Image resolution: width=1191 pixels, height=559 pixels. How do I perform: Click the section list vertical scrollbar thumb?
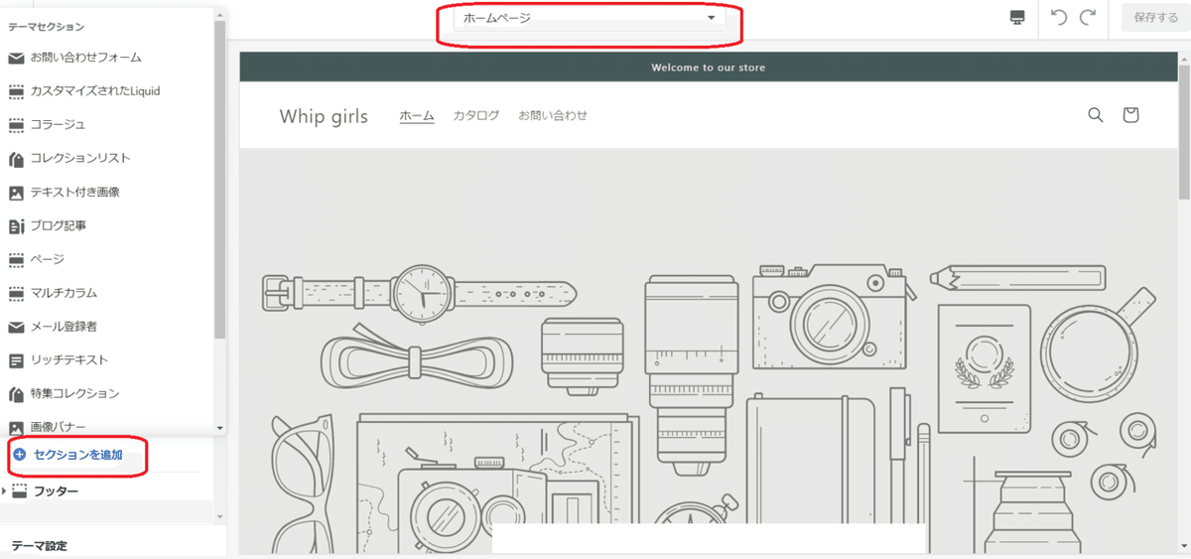pos(219,179)
